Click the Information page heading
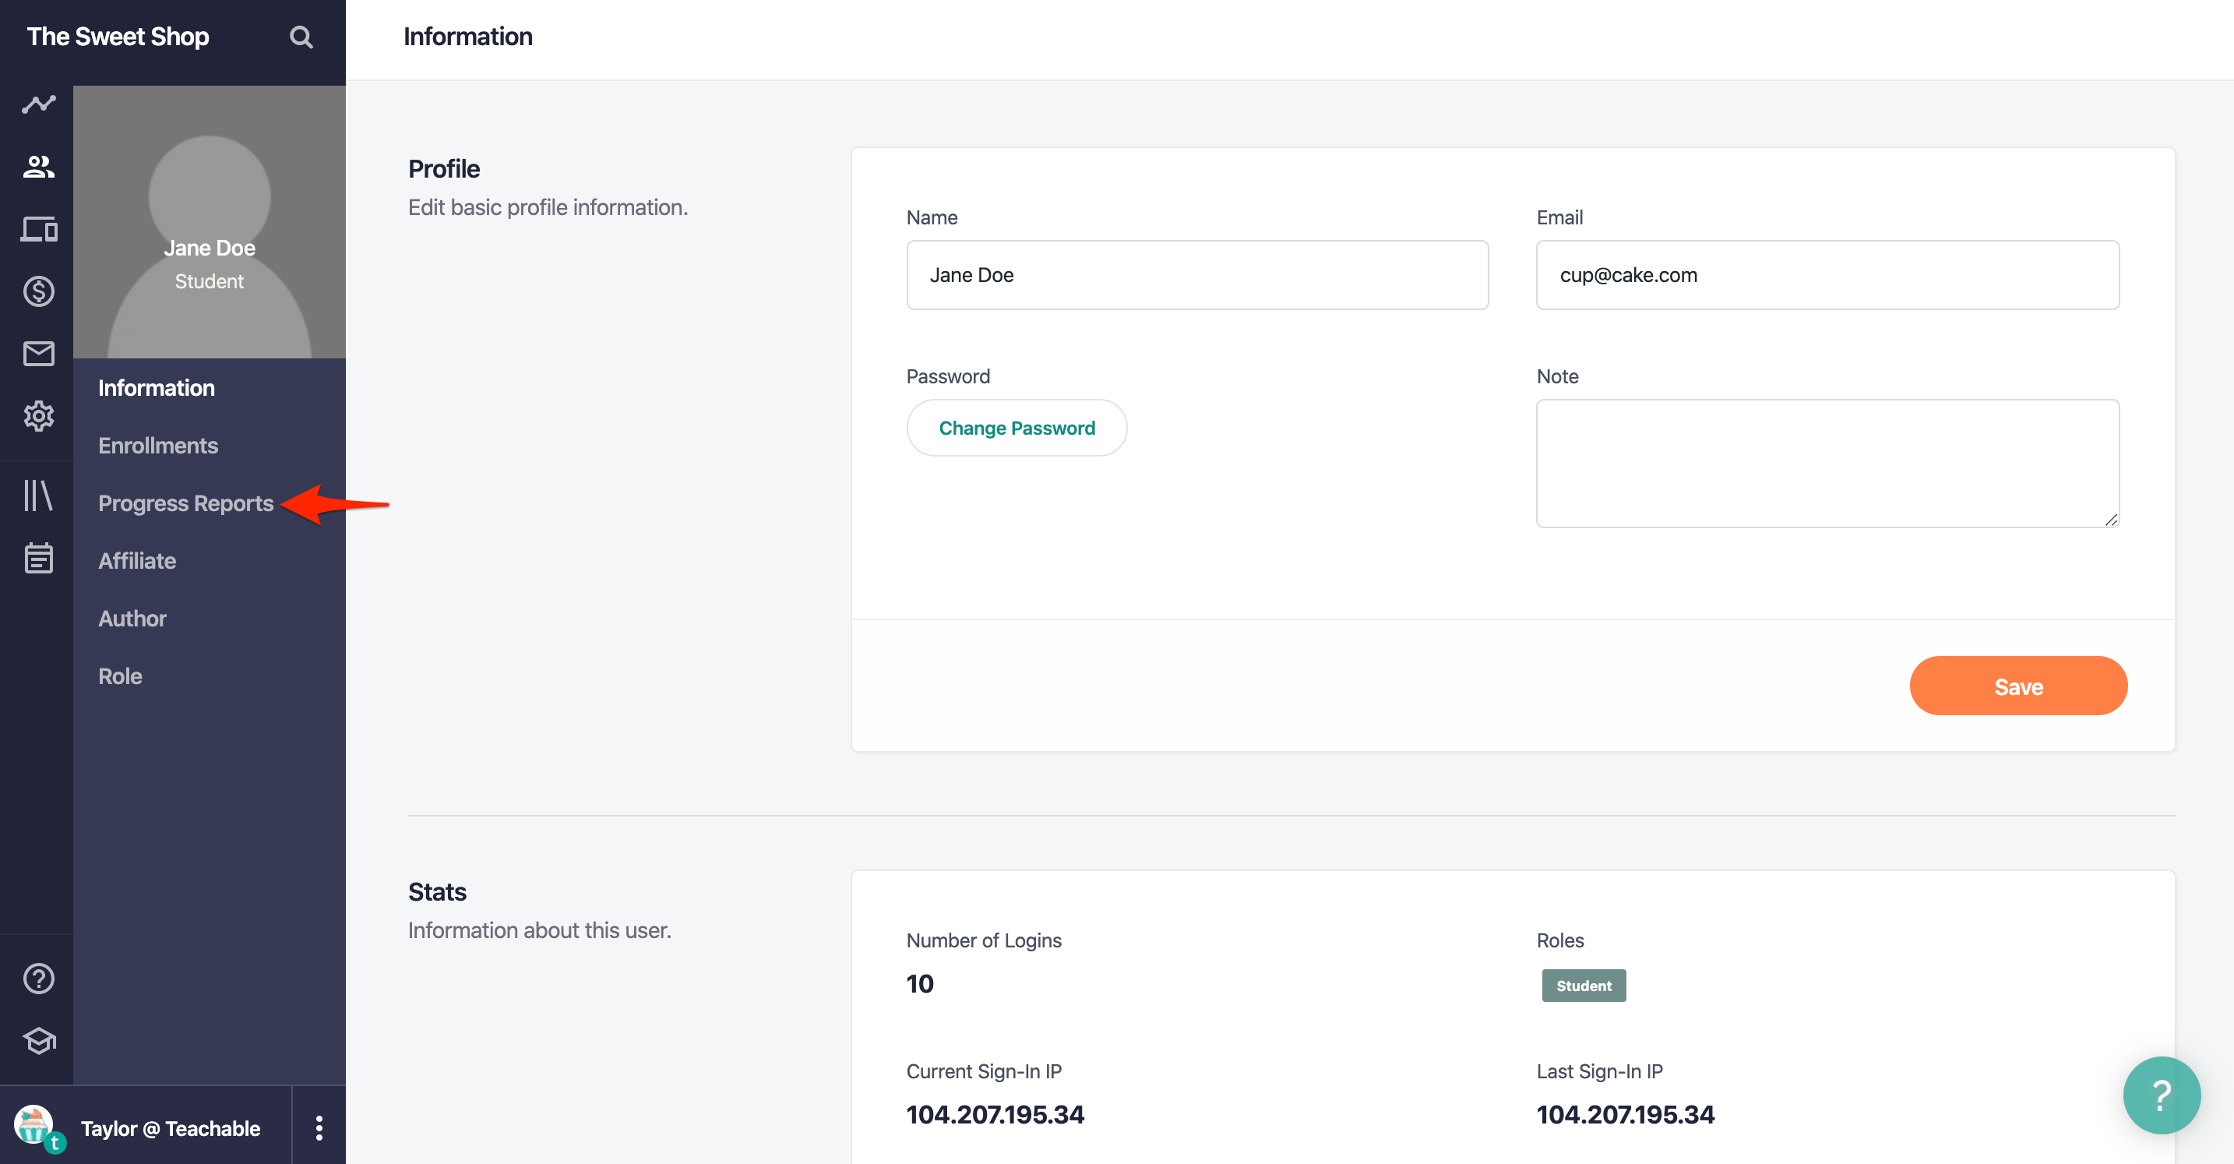The height and width of the screenshot is (1164, 2234). pos(467,37)
